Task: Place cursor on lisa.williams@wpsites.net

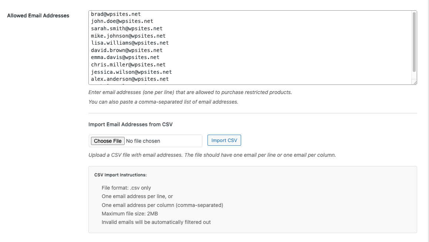Action: [130, 43]
